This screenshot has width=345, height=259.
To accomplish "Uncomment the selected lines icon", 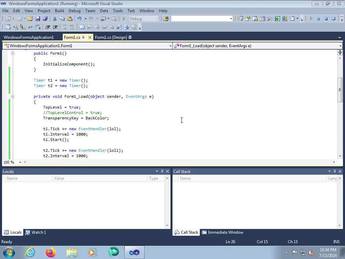I will 72,27.
